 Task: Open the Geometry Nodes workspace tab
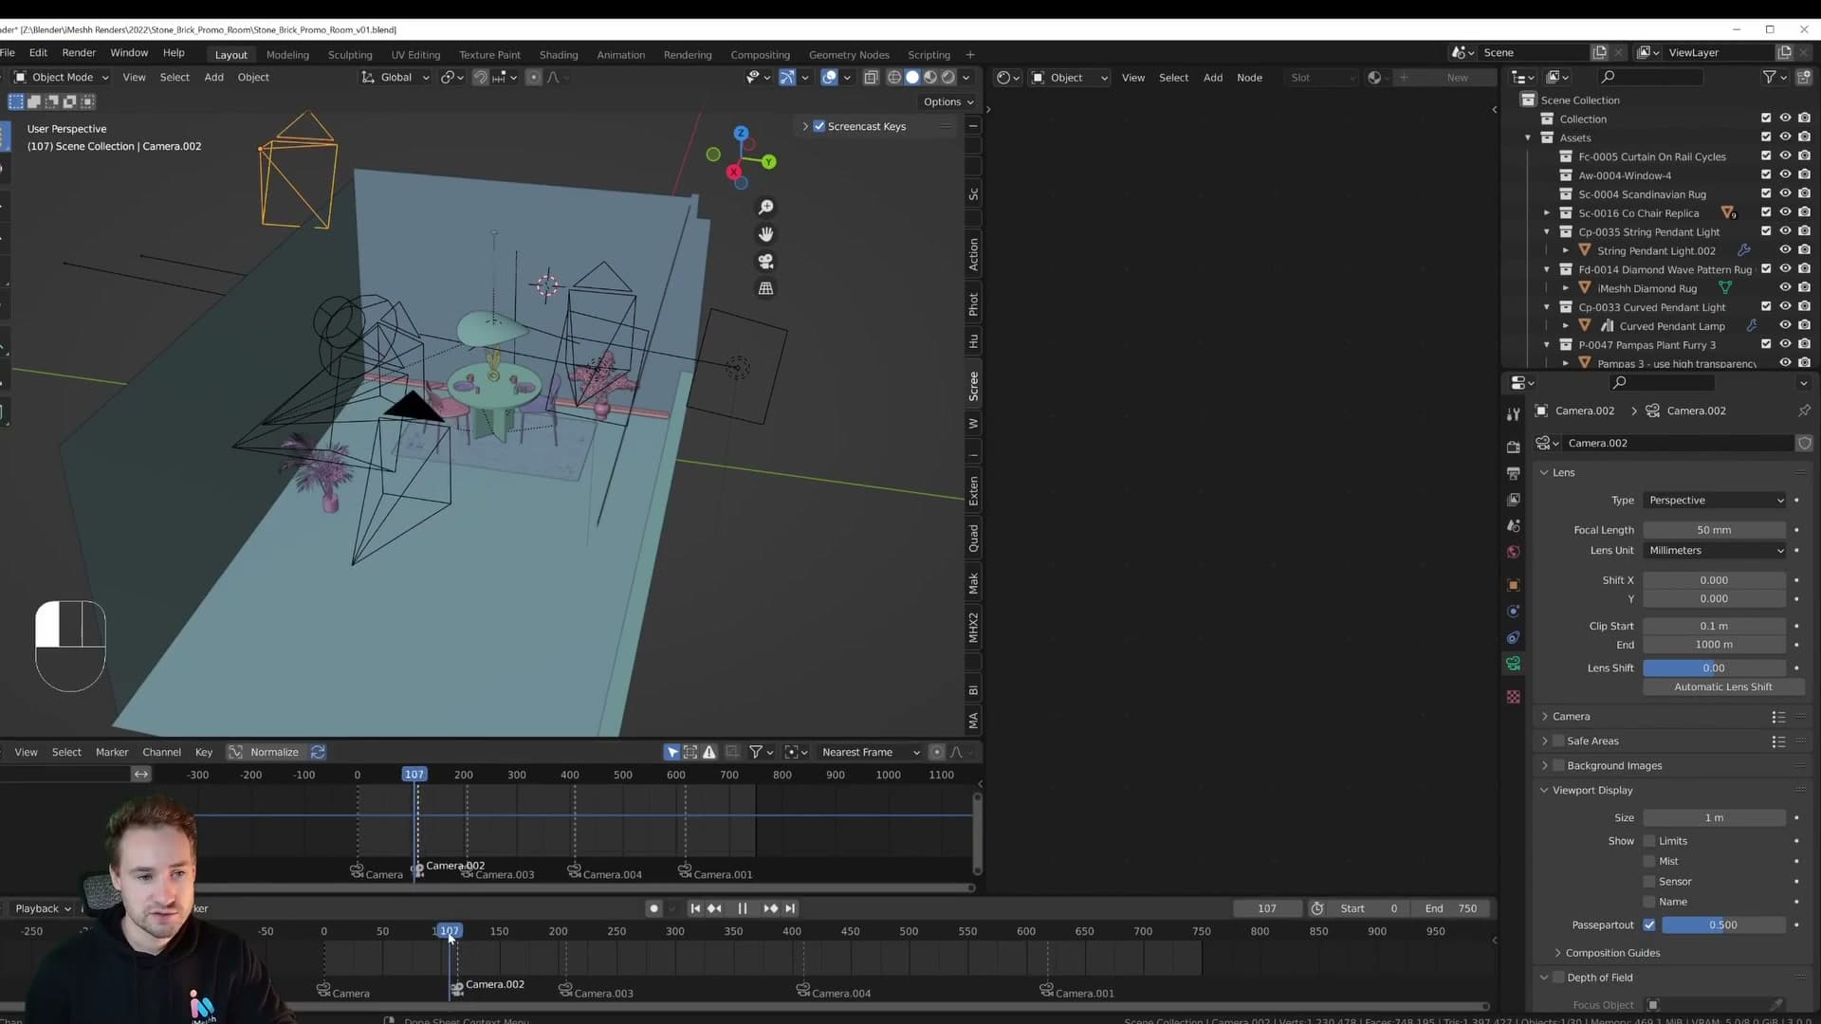[849, 55]
